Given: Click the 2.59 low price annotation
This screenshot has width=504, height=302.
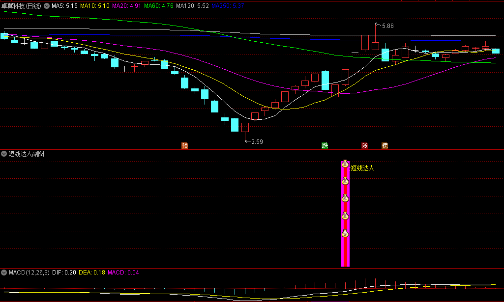Looking at the screenshot, I should (257, 141).
